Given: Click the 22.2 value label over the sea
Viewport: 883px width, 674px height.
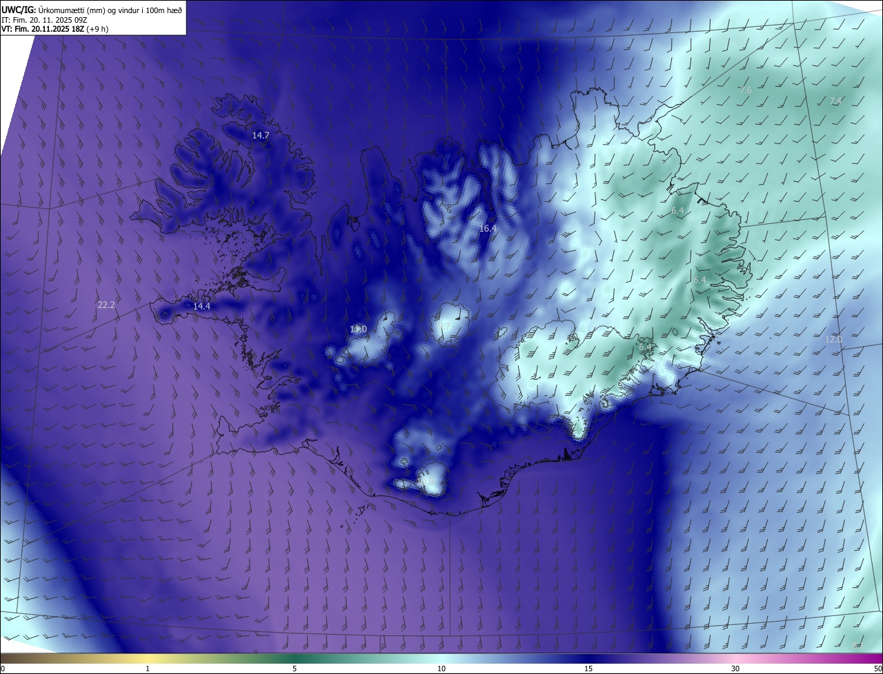Looking at the screenshot, I should 106,304.
